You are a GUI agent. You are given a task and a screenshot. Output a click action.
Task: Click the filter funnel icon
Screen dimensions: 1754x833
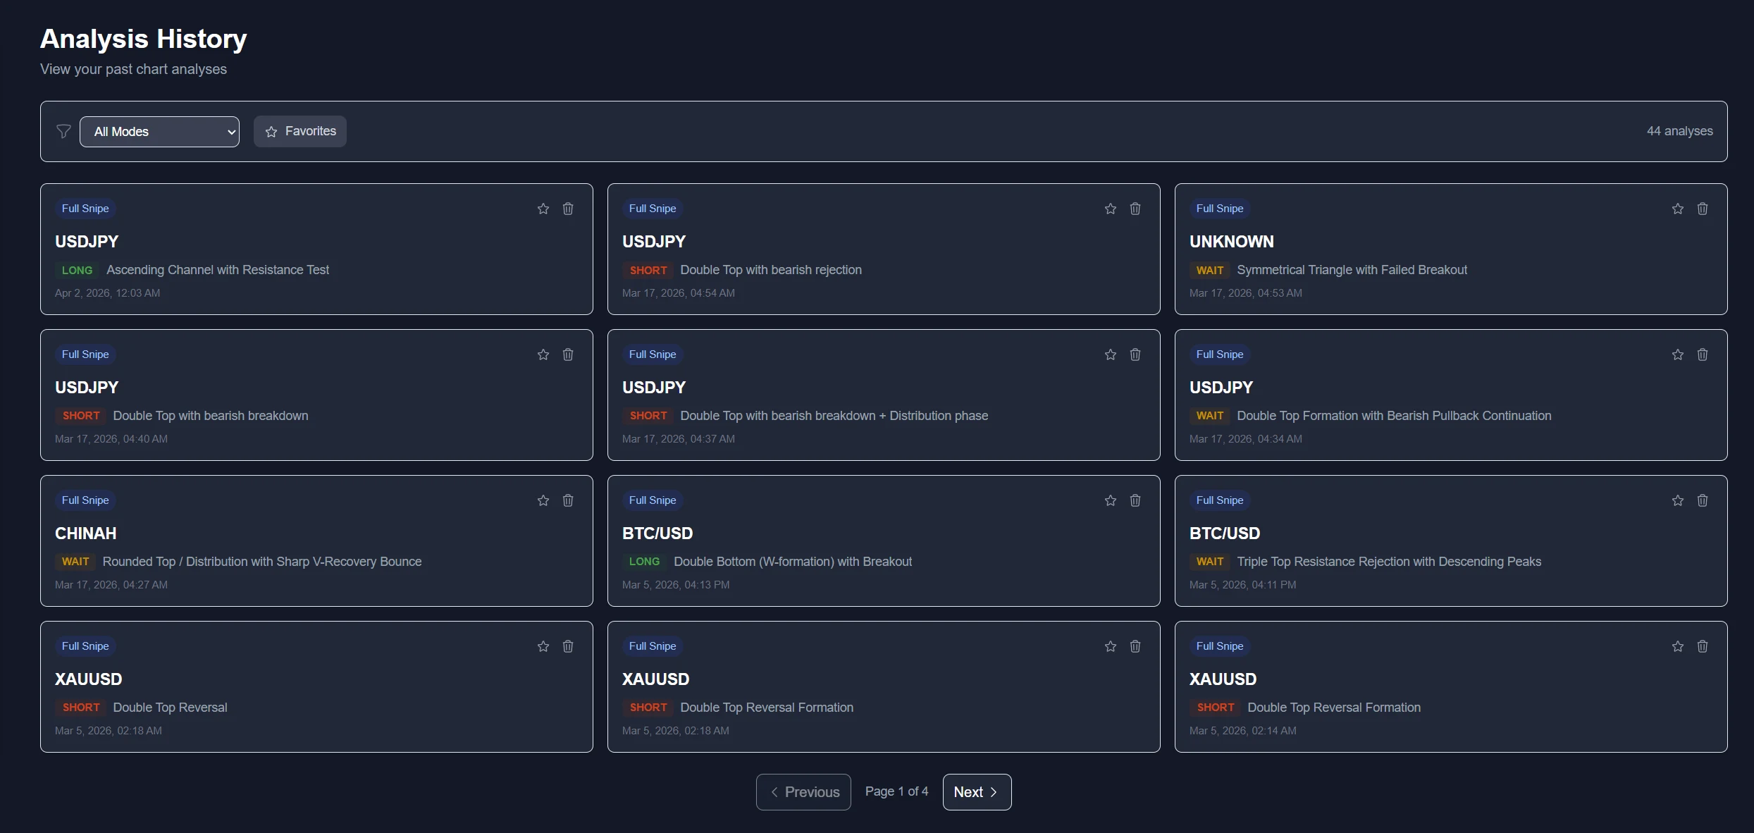(x=63, y=132)
